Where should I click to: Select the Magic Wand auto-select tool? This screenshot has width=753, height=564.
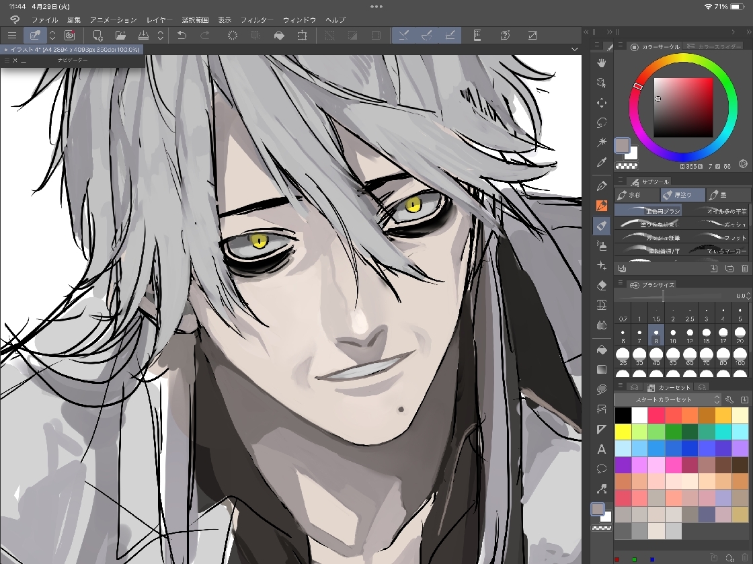[x=602, y=143]
